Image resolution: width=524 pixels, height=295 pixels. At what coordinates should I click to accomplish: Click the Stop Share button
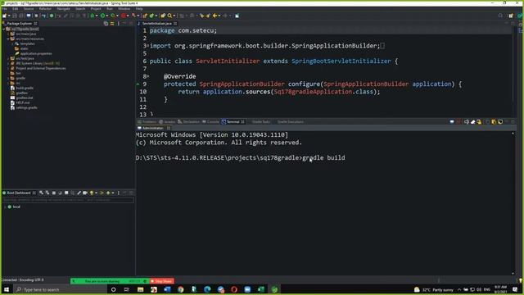coord(162,281)
